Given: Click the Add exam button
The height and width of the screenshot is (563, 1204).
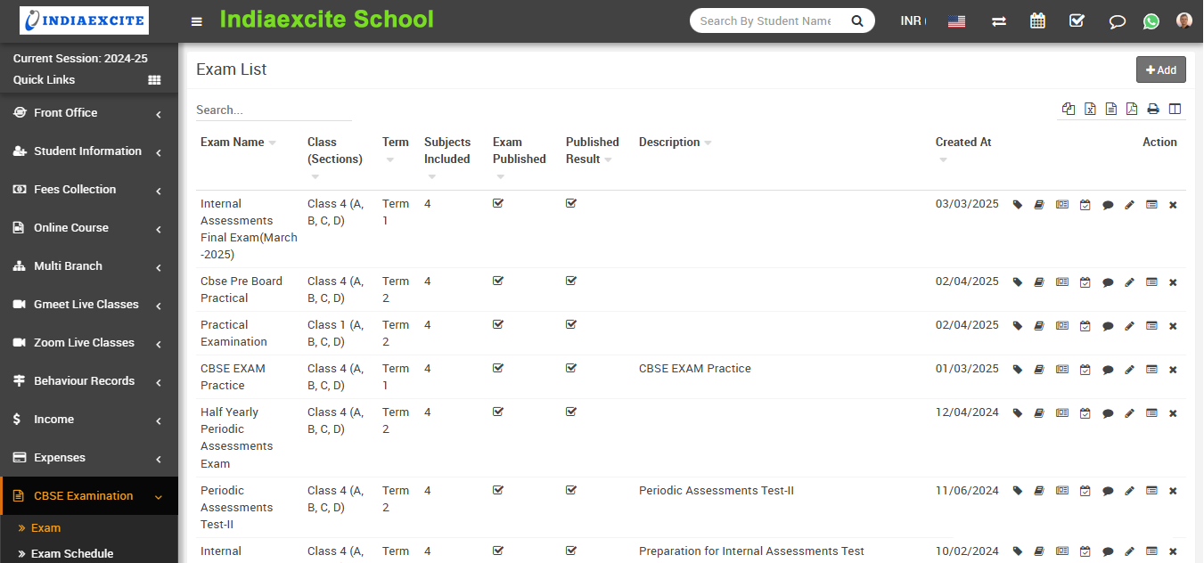Looking at the screenshot, I should [x=1160, y=70].
